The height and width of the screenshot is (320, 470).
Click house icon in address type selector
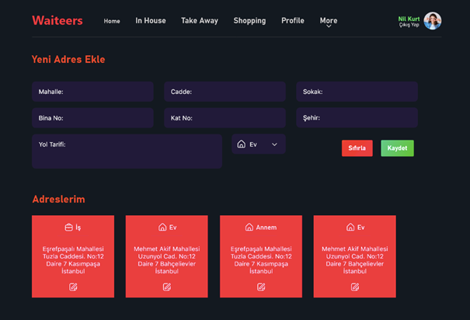(x=242, y=144)
